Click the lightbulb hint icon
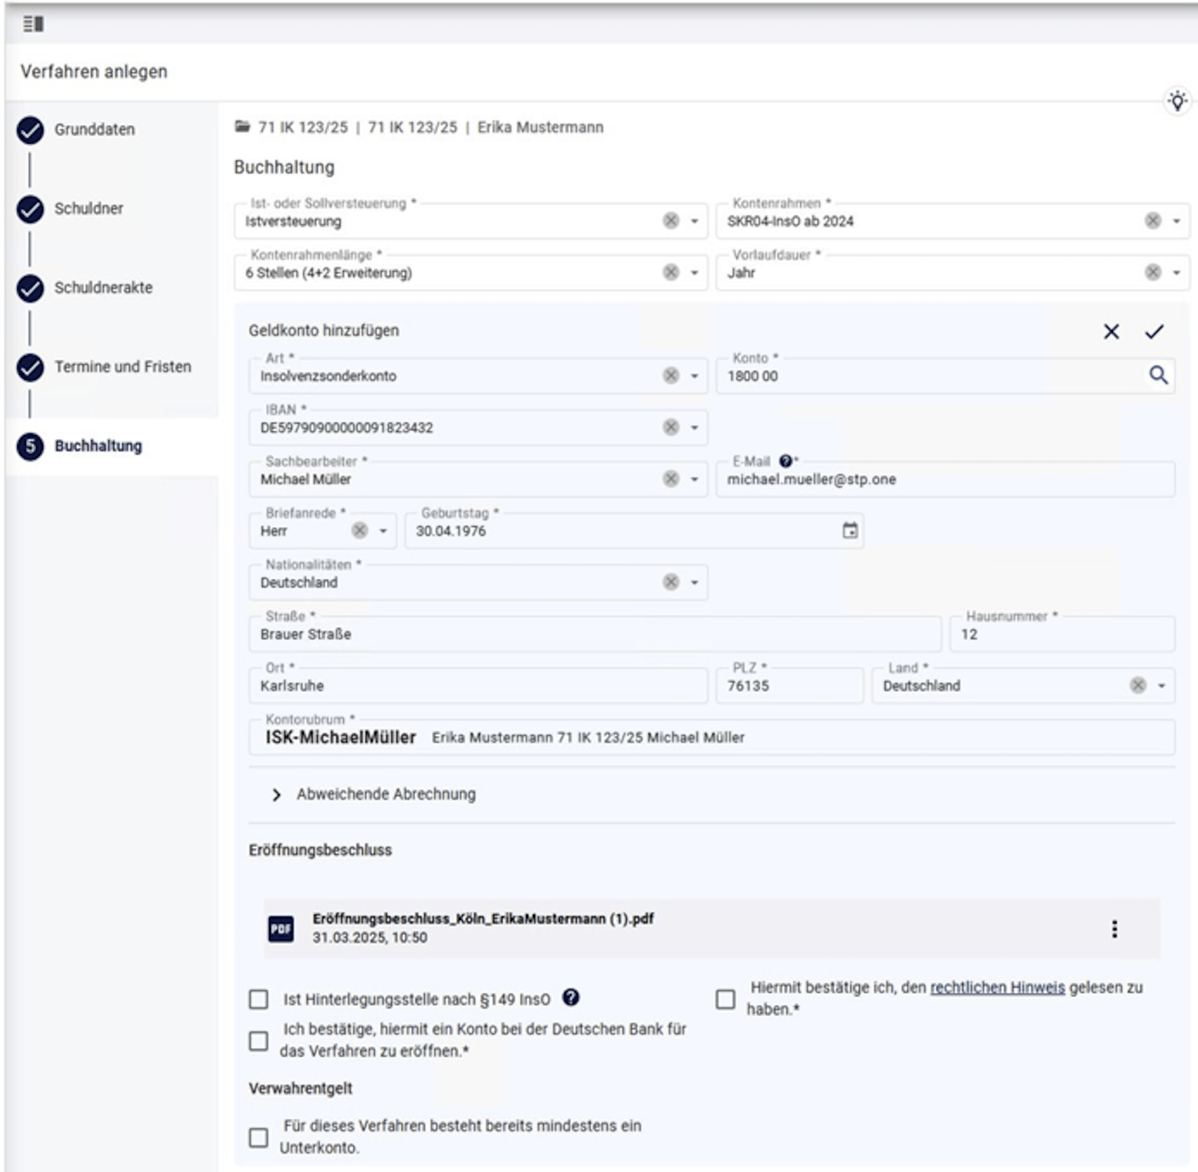Viewport: 1198px width, 1172px height. coord(1178,101)
